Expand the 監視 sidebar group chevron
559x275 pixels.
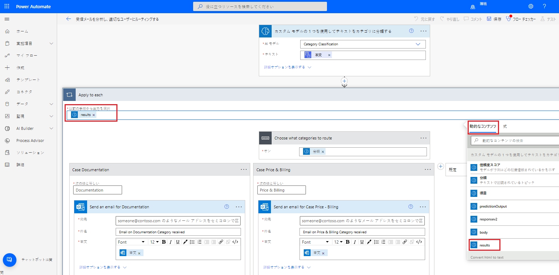coord(51,116)
